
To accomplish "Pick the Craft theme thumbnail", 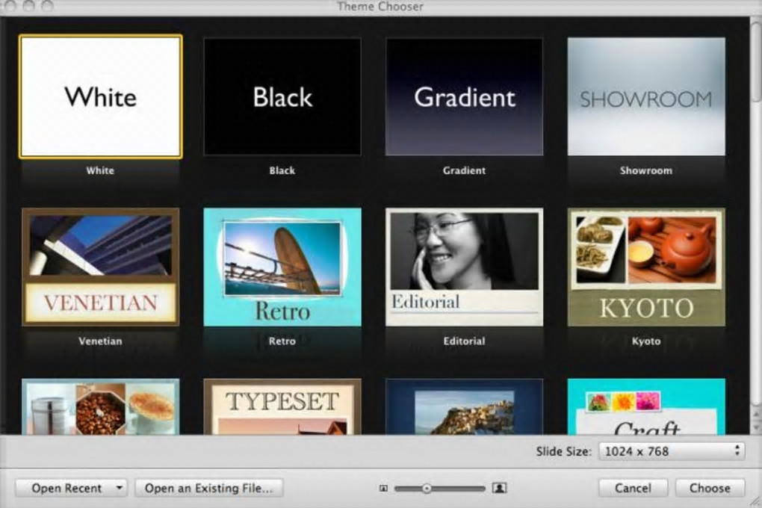I will (x=646, y=406).
